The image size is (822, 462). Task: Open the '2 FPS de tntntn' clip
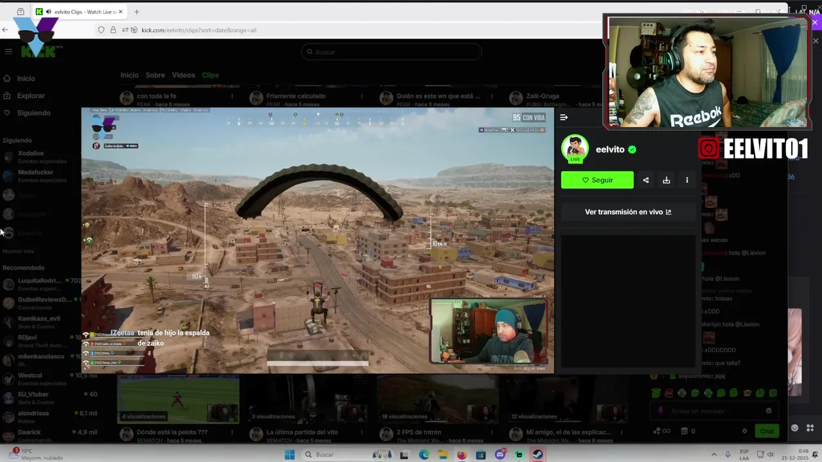click(437, 400)
